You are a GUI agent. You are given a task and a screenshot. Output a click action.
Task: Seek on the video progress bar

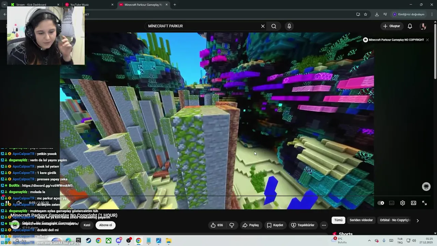(217, 196)
